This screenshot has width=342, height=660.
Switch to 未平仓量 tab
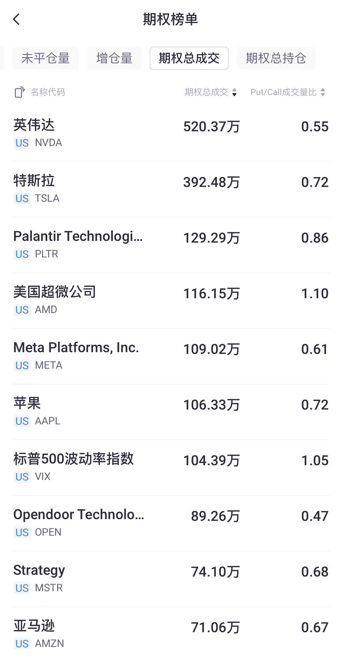pos(46,58)
